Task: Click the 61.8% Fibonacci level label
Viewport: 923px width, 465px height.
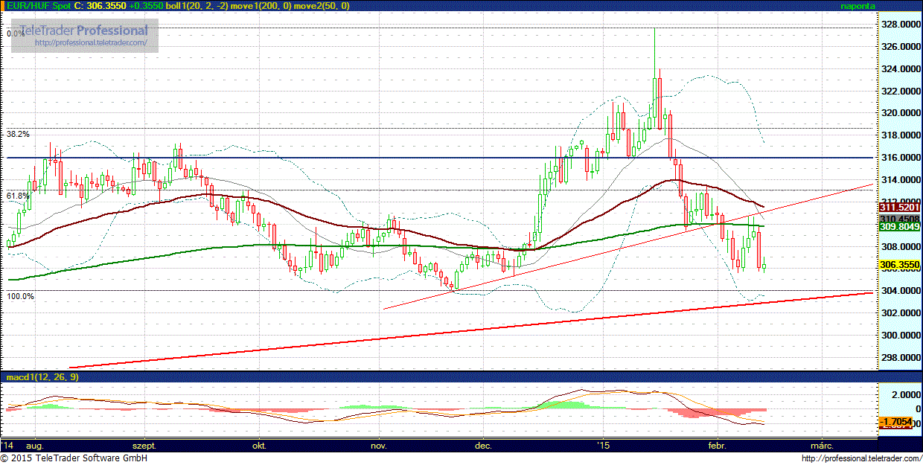Action: click(x=18, y=196)
